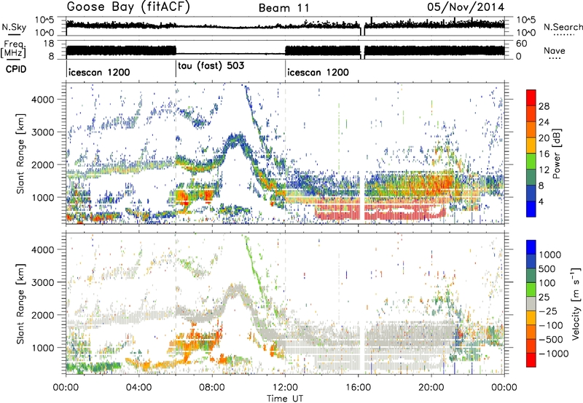
Task: Click "3000" range tick on velocity panel
Action: click(42, 282)
